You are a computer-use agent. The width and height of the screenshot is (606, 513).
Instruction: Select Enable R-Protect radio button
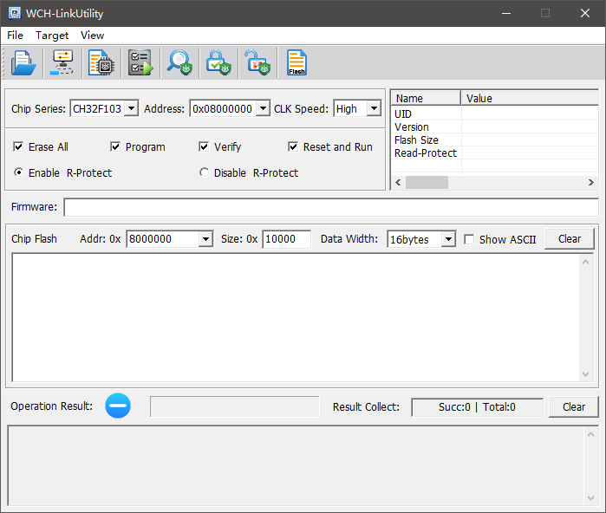coord(18,172)
